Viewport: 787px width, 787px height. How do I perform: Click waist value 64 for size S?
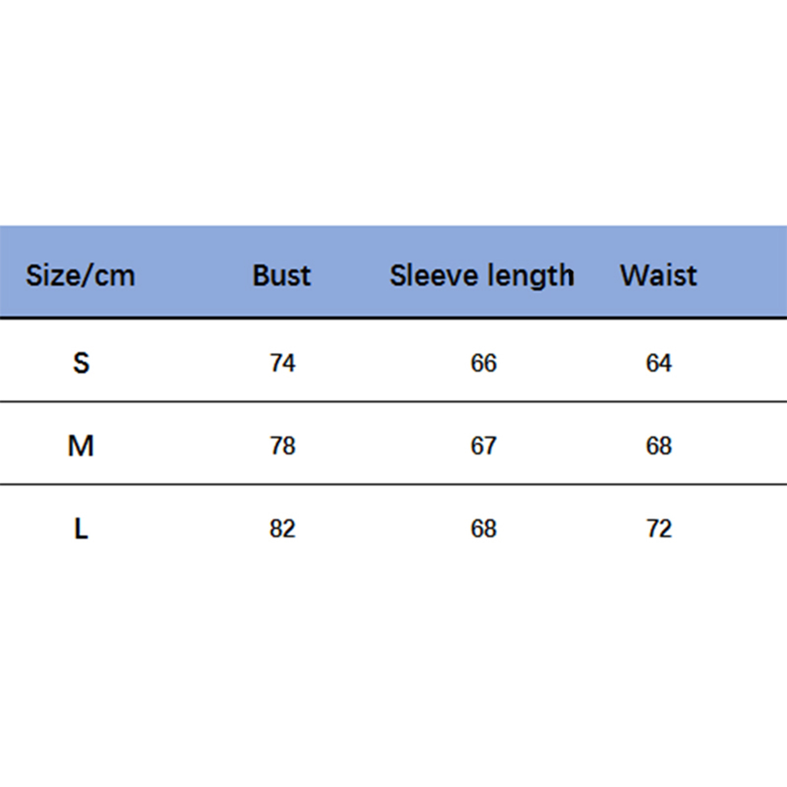[x=659, y=363]
